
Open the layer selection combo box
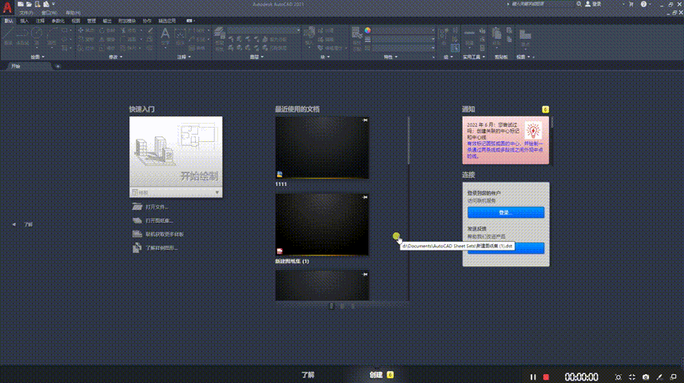264,30
